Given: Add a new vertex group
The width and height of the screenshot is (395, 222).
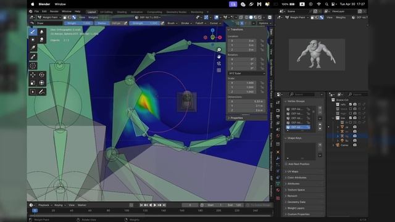Looking at the screenshot, I should pyautogui.click(x=320, y=108).
